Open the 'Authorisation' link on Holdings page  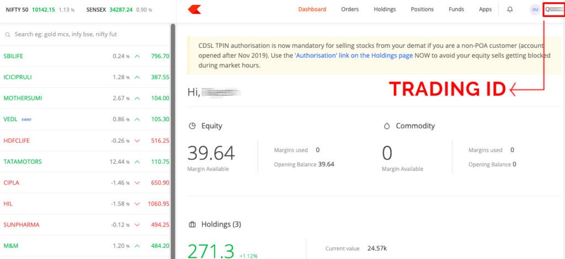354,56
